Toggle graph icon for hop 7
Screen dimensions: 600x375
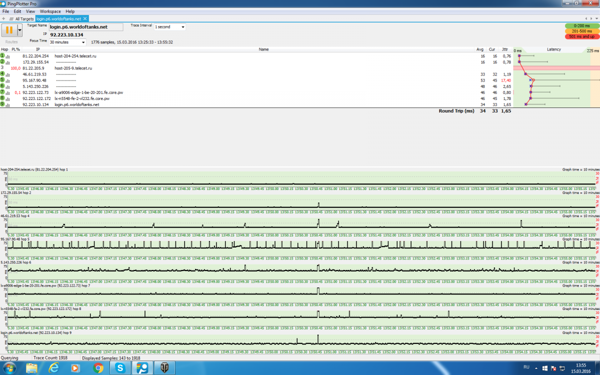coord(7,92)
